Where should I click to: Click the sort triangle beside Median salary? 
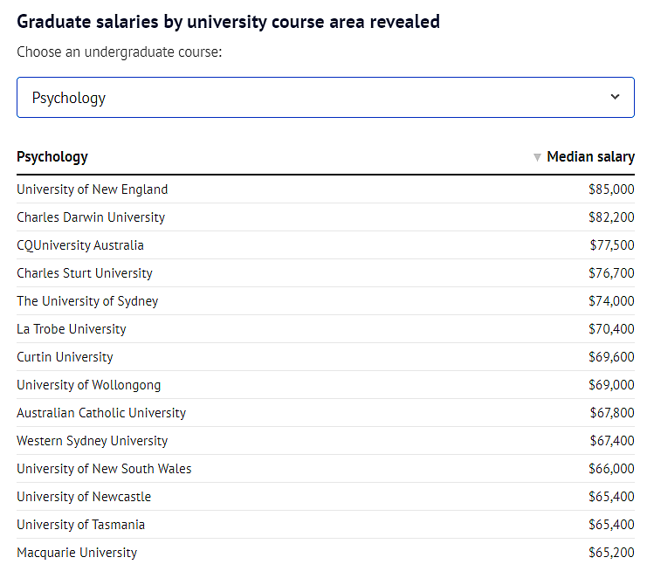click(537, 157)
